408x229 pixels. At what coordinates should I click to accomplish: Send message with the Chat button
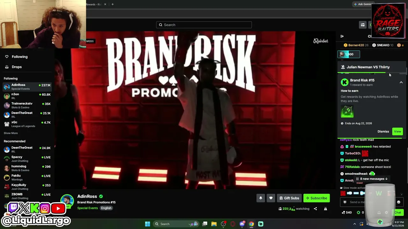[x=398, y=212]
